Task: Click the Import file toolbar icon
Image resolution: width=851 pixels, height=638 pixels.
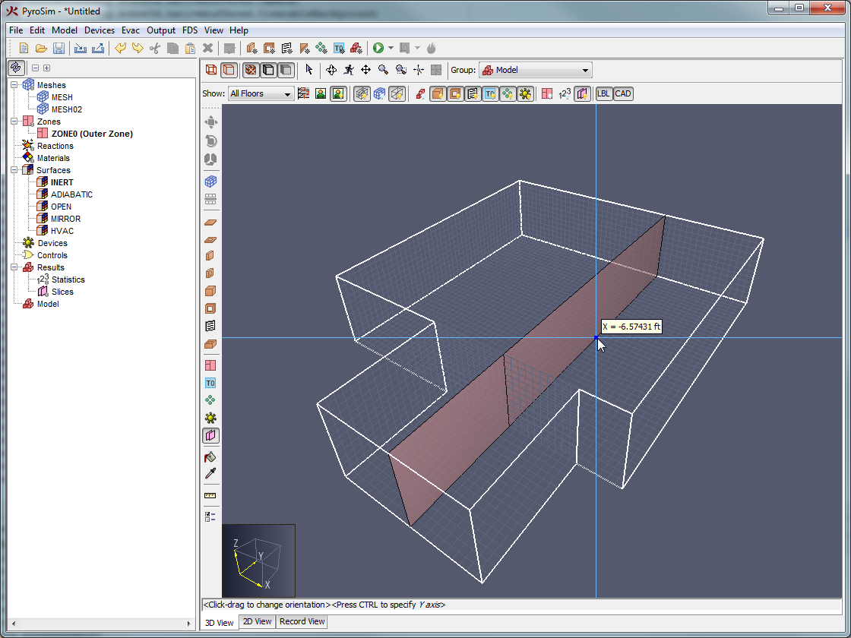Action: click(x=81, y=49)
